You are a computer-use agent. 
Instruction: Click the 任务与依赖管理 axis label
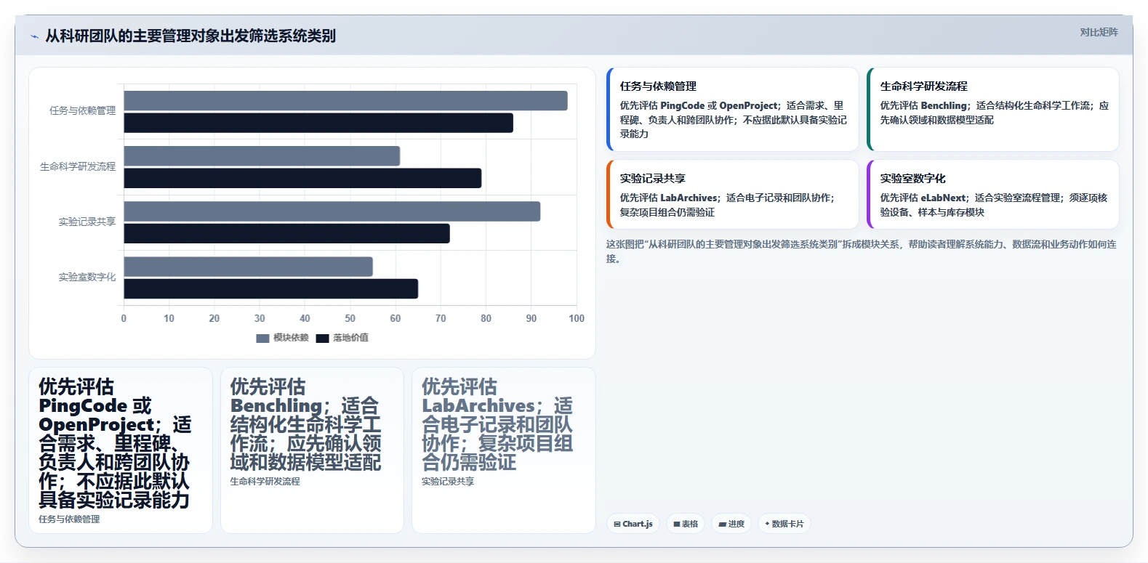[x=82, y=111]
